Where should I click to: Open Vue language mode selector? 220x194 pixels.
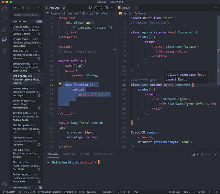(x=136, y=192)
